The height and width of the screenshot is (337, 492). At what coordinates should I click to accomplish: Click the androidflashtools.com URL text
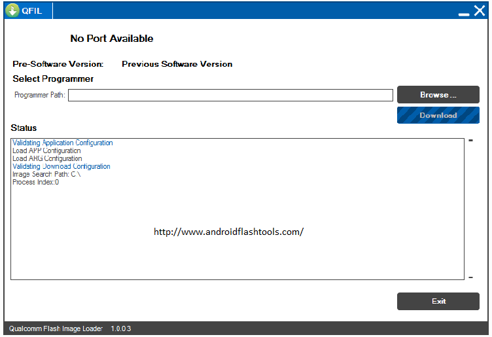tap(228, 232)
